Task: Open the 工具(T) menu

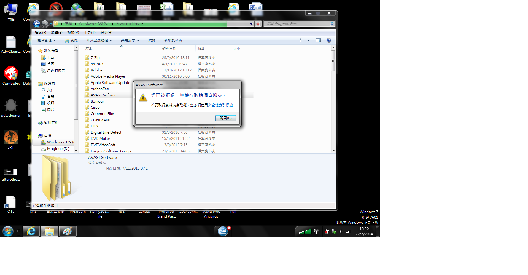Action: pyautogui.click(x=90, y=33)
